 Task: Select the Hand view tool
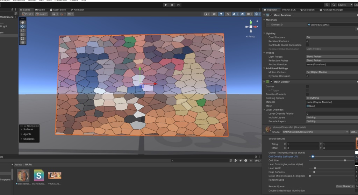click(x=23, y=22)
